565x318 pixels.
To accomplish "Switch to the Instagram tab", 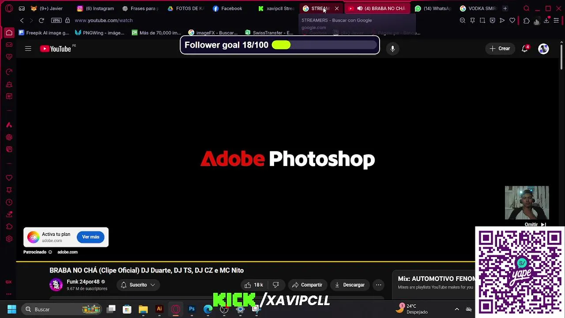I will click(x=95, y=8).
